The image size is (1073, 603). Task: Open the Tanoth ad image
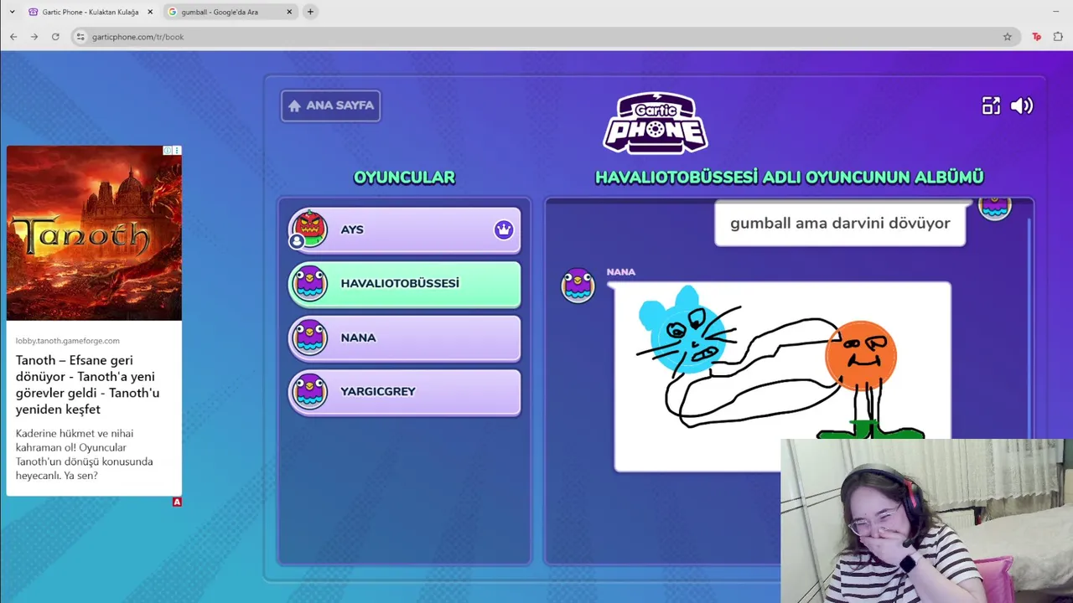[94, 233]
